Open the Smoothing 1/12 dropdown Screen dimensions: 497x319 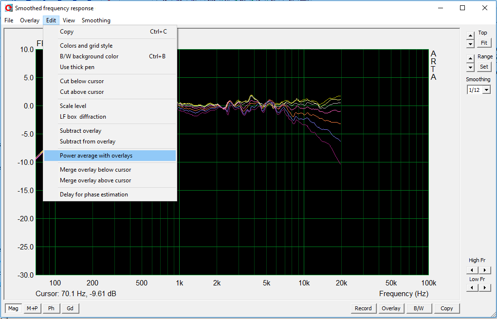487,90
